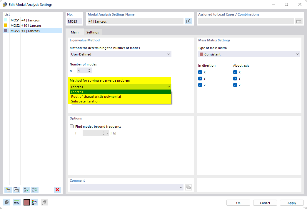Open User-Defined method dropdown
307x209 pixels.
point(120,54)
